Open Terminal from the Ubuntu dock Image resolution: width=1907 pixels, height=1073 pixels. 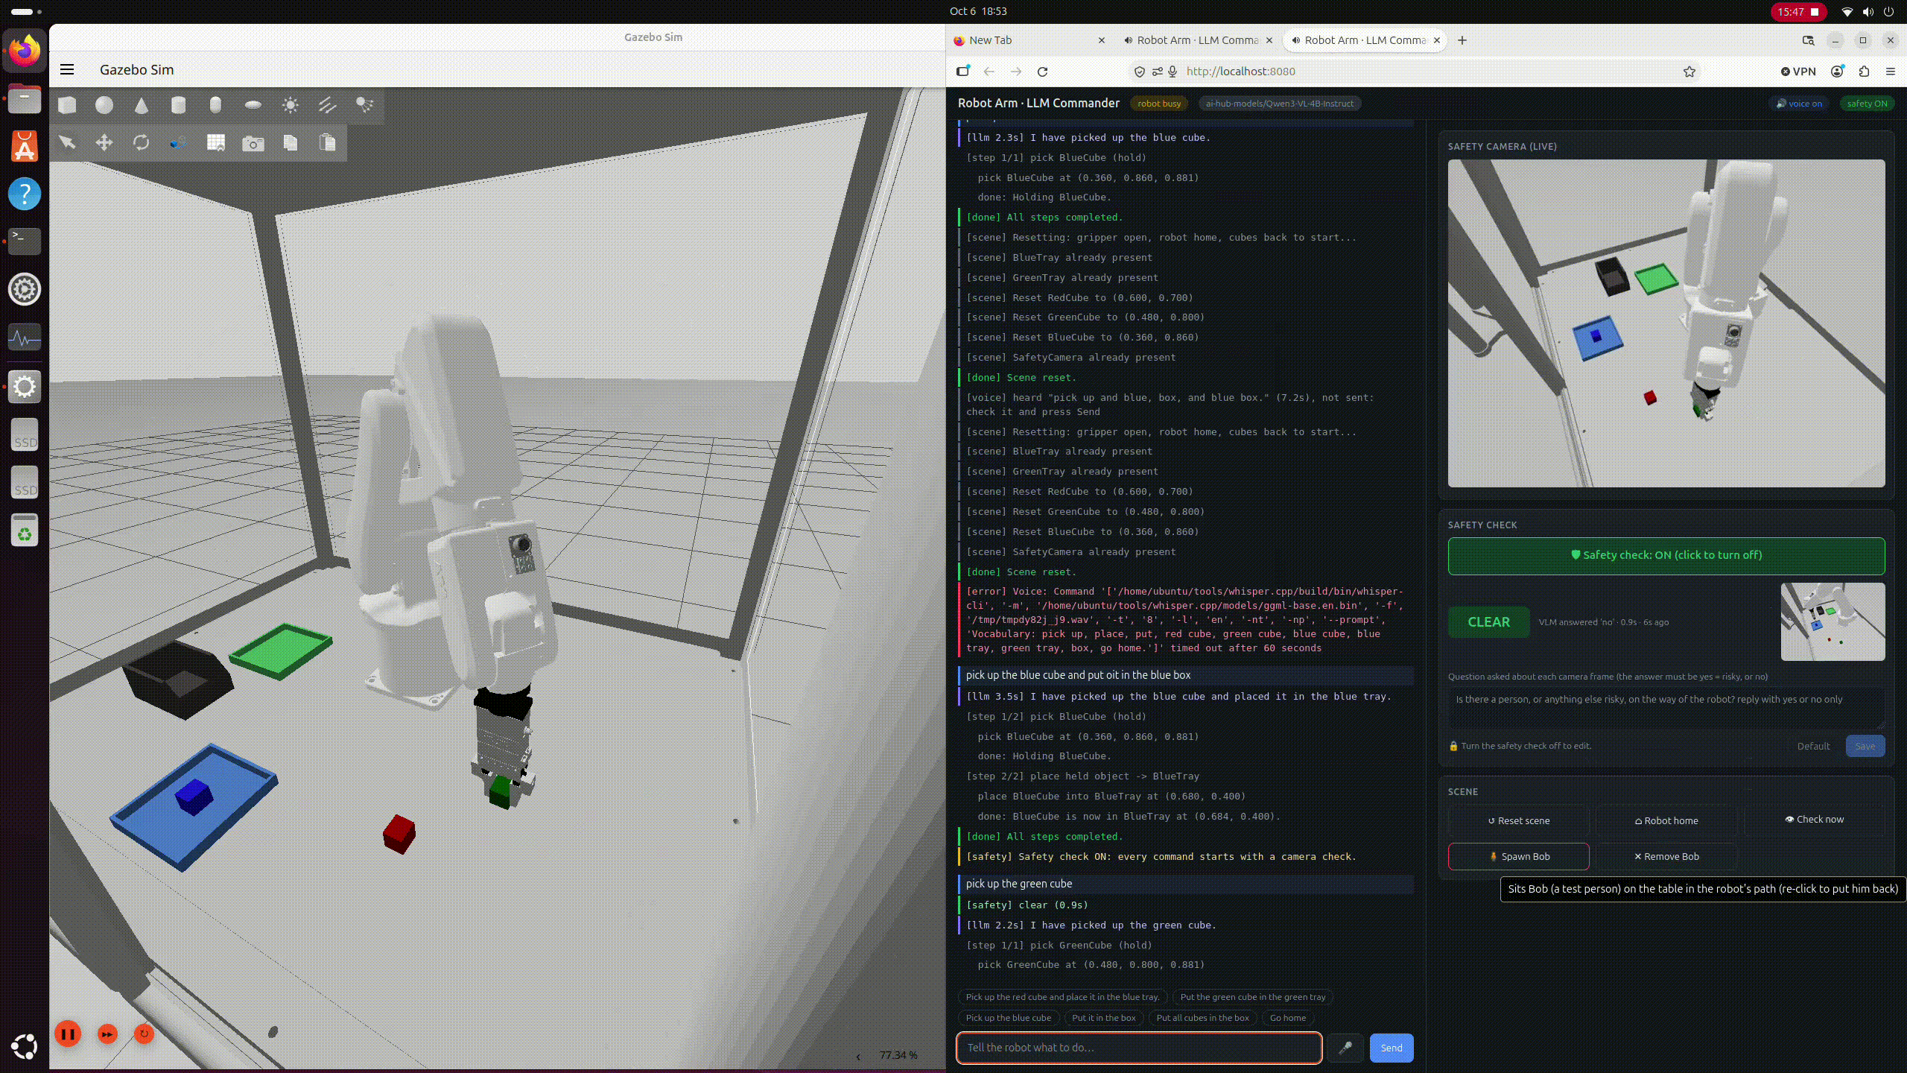click(x=25, y=241)
